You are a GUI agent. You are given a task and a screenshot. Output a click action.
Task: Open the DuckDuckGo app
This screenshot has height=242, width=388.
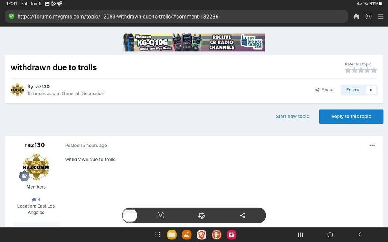click(217, 235)
